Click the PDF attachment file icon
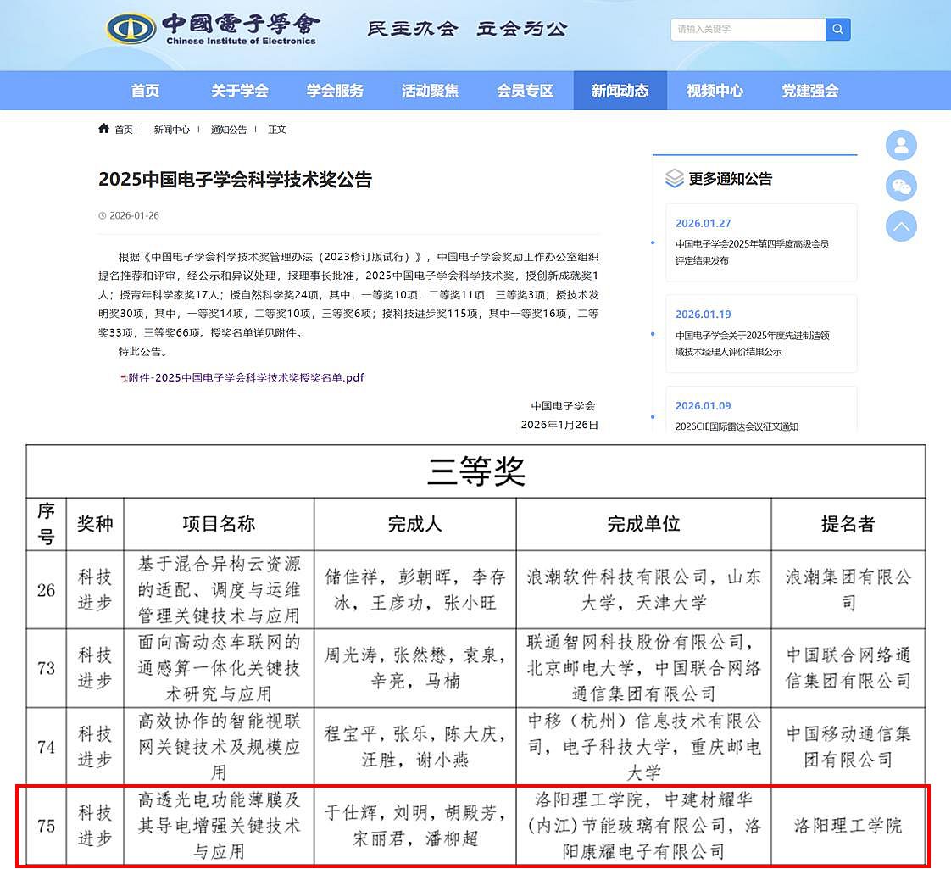951x869 pixels. [124, 378]
